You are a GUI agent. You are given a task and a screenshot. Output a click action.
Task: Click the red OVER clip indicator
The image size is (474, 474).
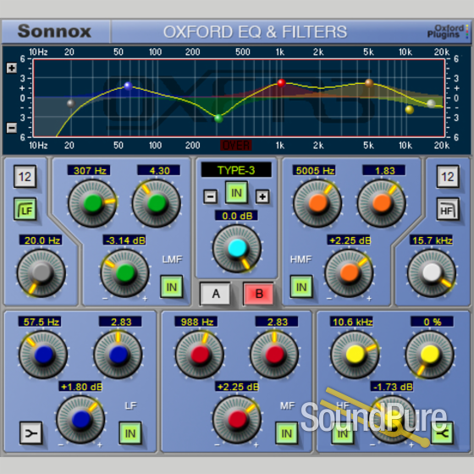(236, 146)
